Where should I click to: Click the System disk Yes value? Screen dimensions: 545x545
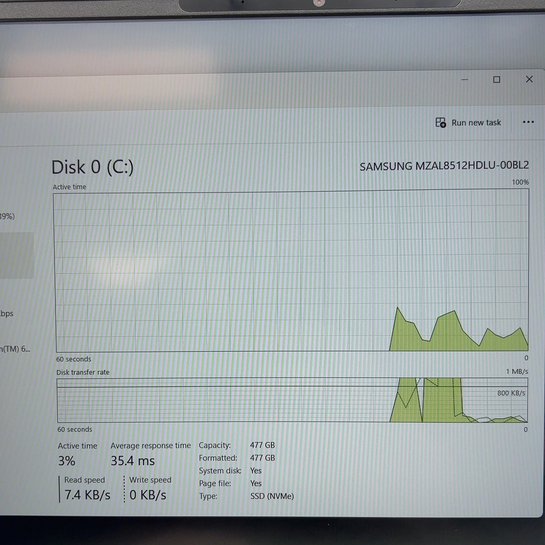tap(255, 471)
